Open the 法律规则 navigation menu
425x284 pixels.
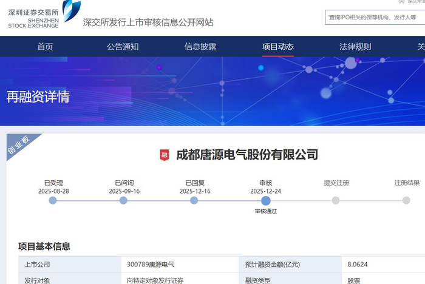(x=355, y=47)
